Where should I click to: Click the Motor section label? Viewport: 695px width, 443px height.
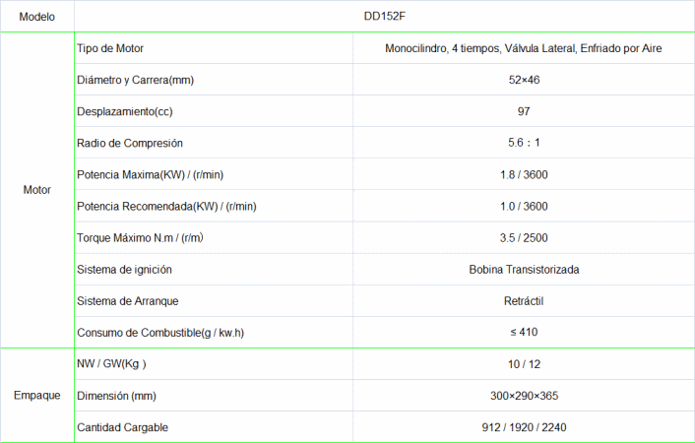tap(36, 190)
